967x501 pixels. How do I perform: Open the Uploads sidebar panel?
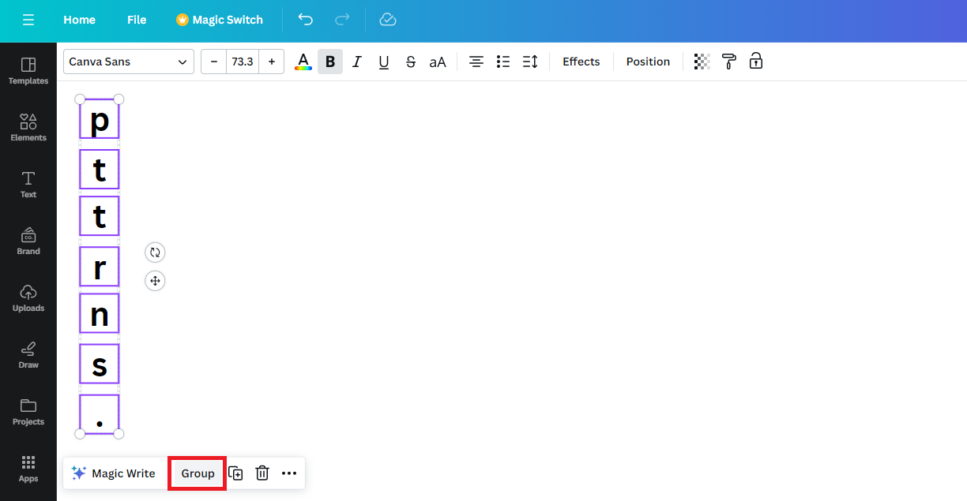point(28,298)
